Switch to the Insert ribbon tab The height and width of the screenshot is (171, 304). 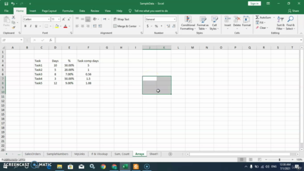(33, 11)
